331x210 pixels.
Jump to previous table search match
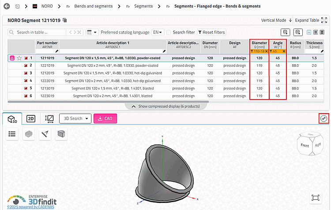point(71,32)
